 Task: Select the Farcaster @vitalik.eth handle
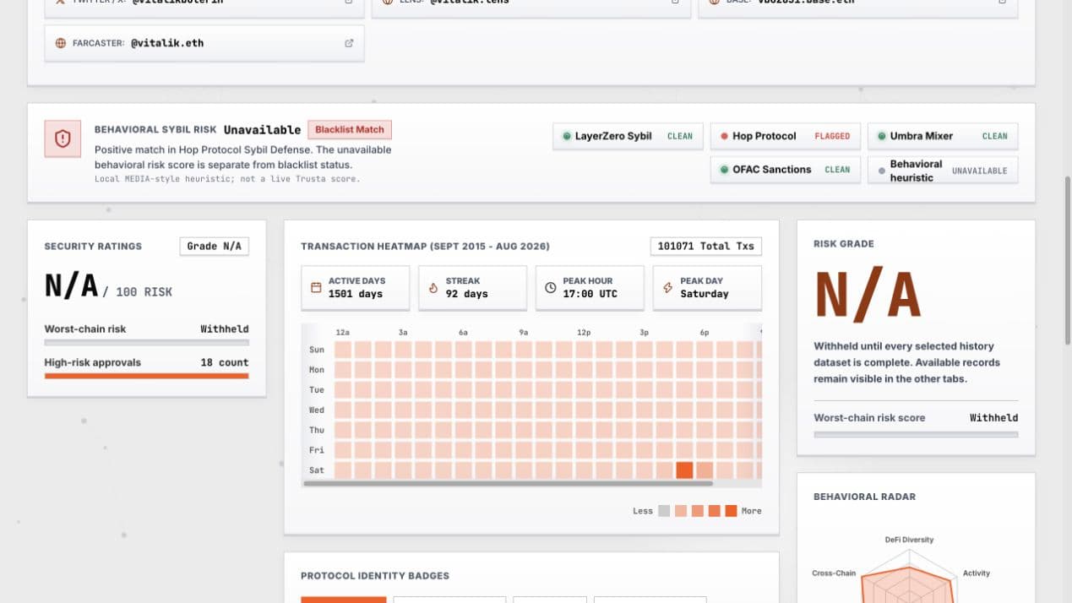coord(167,43)
